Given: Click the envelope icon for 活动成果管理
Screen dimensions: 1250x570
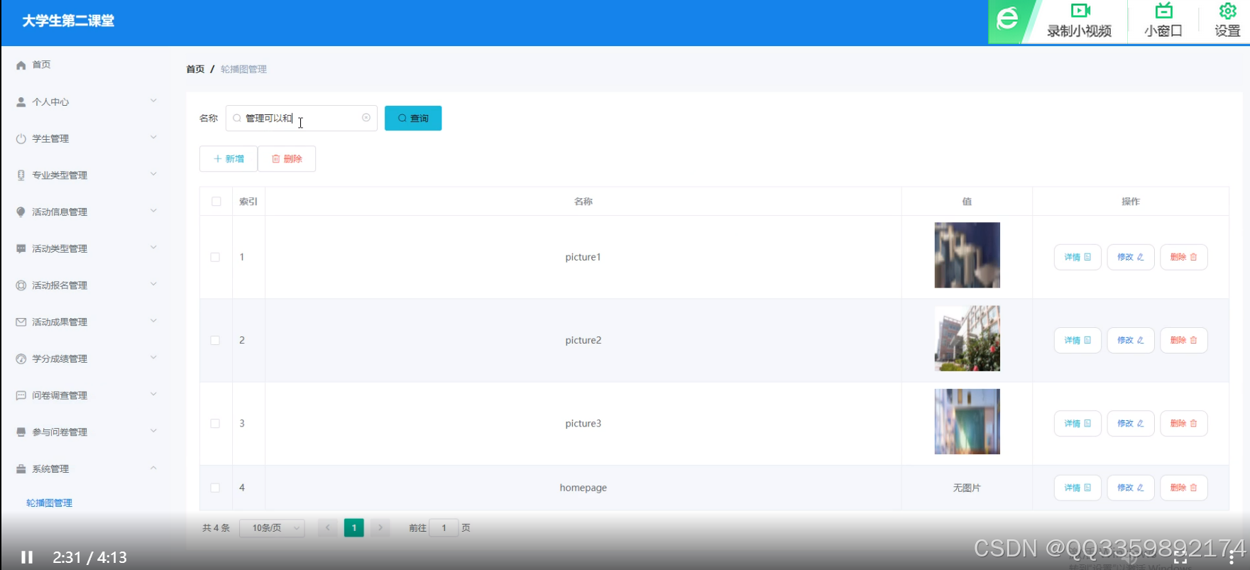Looking at the screenshot, I should click(x=21, y=322).
